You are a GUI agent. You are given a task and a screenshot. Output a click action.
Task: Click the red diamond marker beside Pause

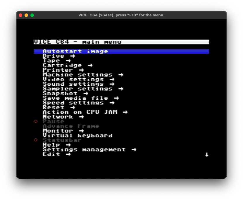click(36, 121)
